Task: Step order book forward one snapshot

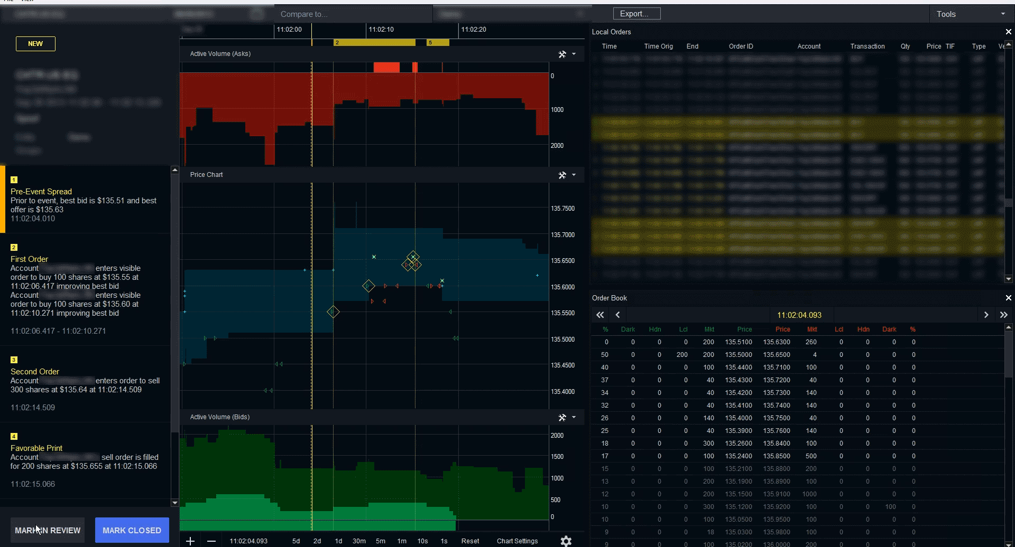Action: (986, 315)
